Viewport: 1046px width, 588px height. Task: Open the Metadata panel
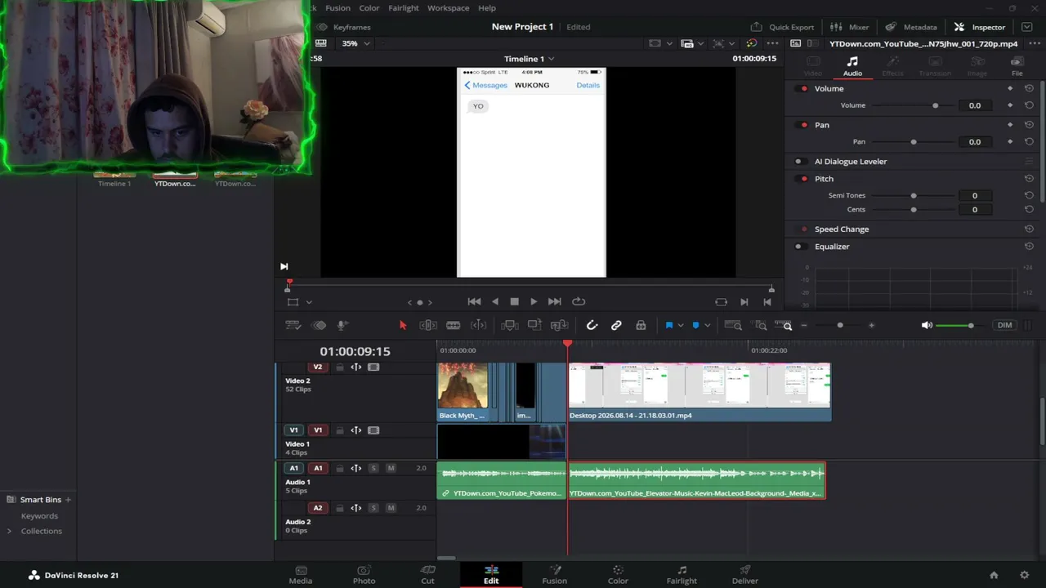pos(911,27)
